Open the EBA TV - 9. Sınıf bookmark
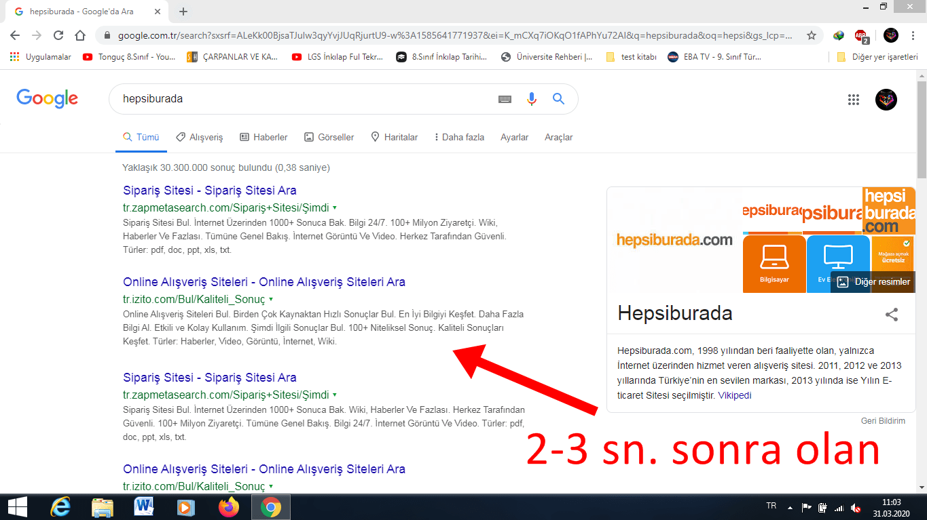927x520 pixels. tap(714, 57)
